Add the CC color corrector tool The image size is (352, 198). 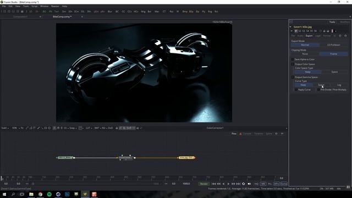pos(123,12)
